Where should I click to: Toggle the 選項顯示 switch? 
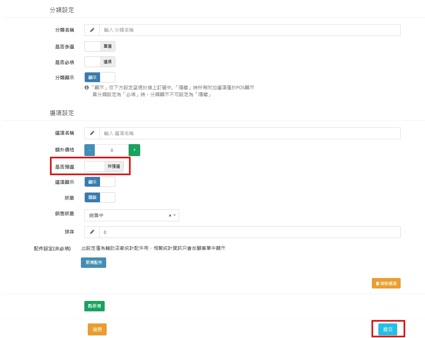[100, 182]
